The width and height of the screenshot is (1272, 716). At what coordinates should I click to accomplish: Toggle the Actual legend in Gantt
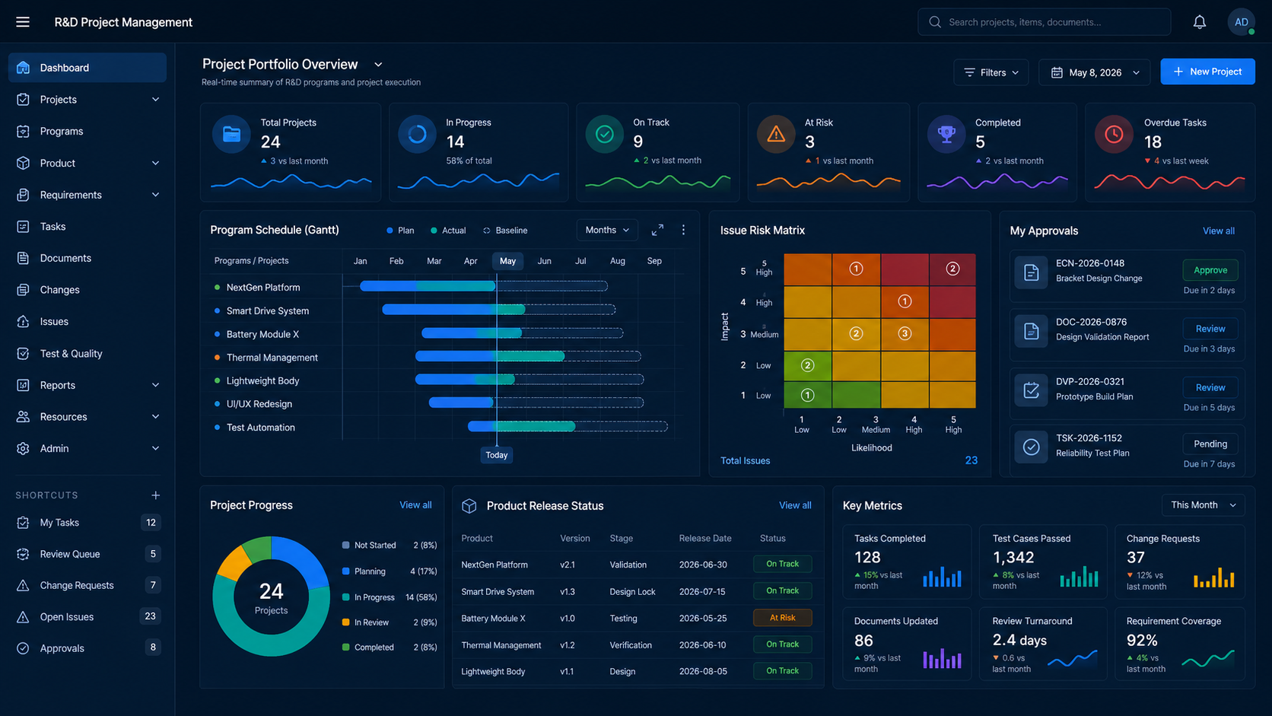(448, 231)
